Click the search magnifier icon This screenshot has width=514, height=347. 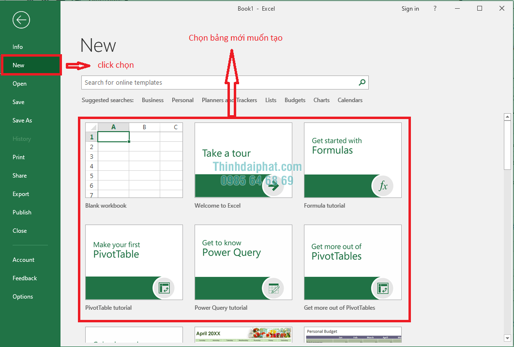click(x=362, y=82)
